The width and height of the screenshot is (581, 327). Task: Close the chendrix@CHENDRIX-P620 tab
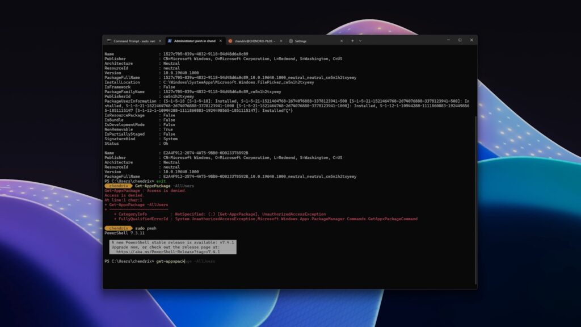point(281,41)
